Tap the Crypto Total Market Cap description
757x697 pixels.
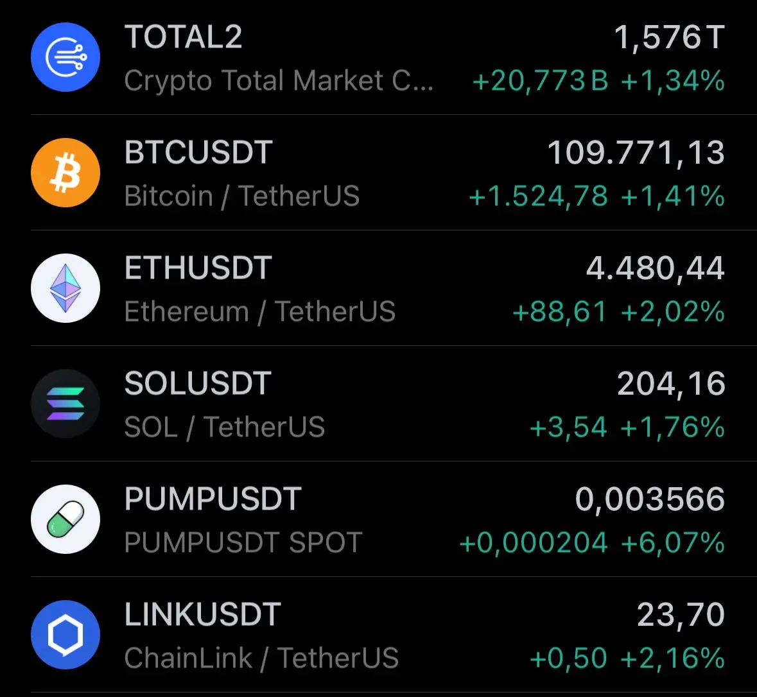(x=279, y=81)
